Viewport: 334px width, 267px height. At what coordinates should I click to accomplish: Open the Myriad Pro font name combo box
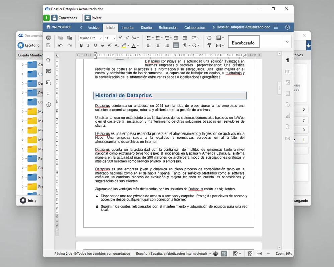coord(91,38)
